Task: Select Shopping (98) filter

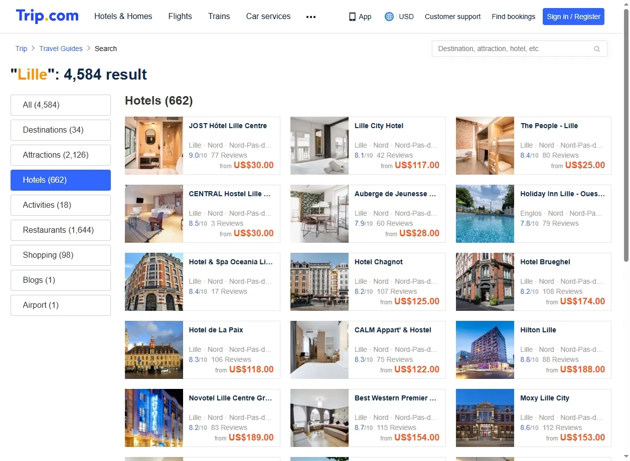Action: click(61, 255)
